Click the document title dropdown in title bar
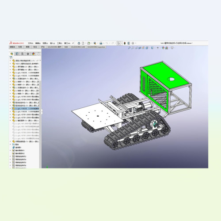Viewport: 221px width, 221px height. (x=177, y=43)
